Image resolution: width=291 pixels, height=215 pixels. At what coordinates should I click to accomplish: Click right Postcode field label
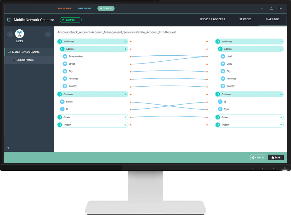(232, 79)
